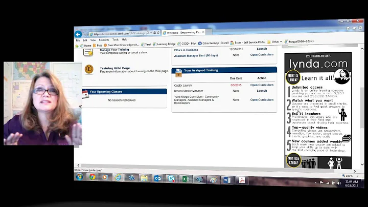Open Paint from the taskbar
This screenshot has height=207, width=368.
click(213, 180)
